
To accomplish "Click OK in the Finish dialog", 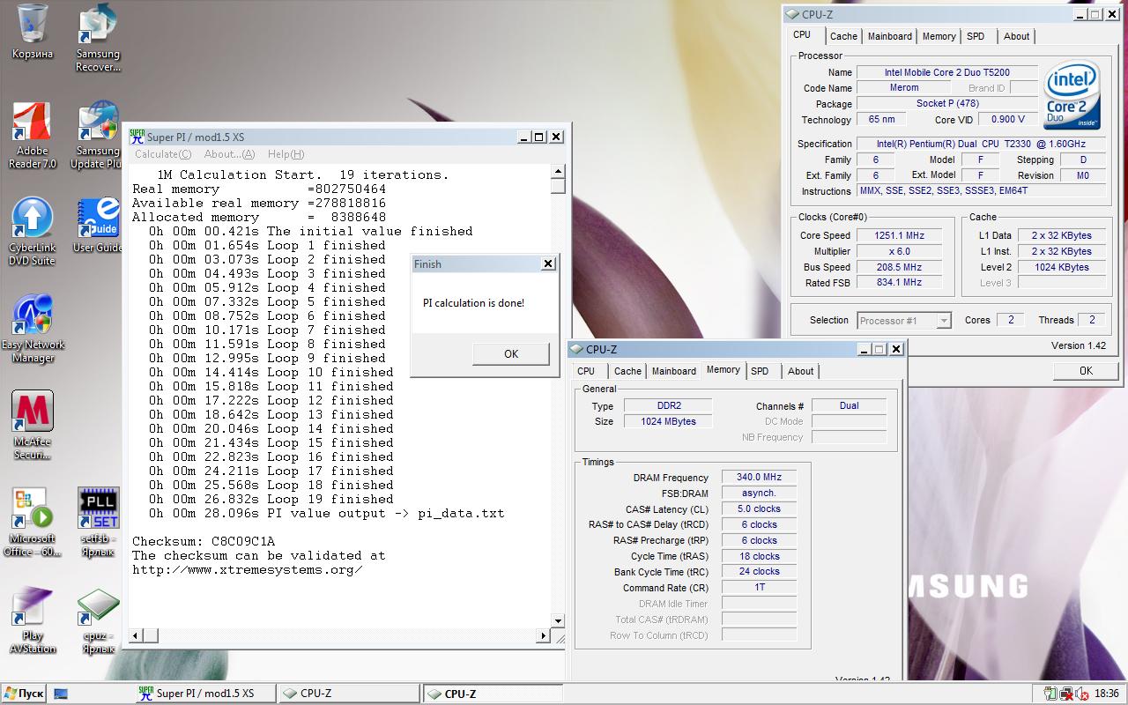I will tap(511, 353).
